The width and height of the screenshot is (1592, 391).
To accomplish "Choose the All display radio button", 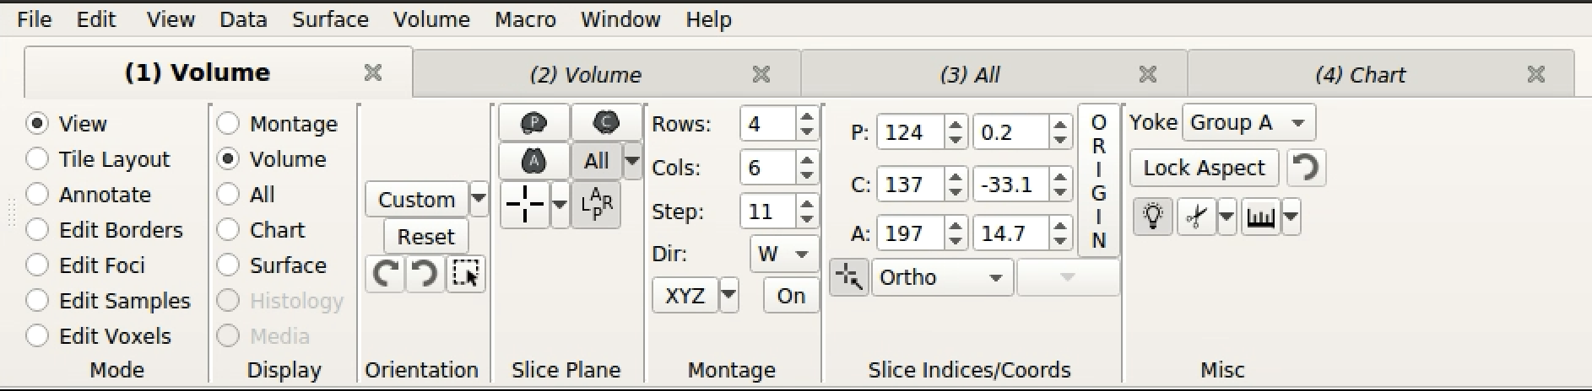I will click(x=228, y=195).
